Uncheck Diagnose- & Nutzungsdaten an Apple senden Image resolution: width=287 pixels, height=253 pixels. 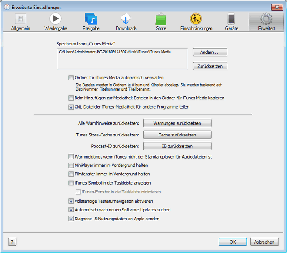[x=71, y=219]
